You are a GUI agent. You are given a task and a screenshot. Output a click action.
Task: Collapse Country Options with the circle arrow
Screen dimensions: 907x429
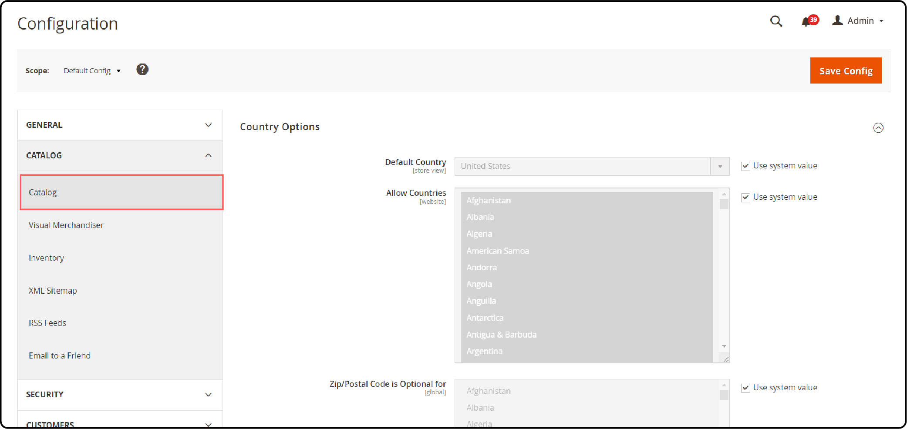[878, 127]
